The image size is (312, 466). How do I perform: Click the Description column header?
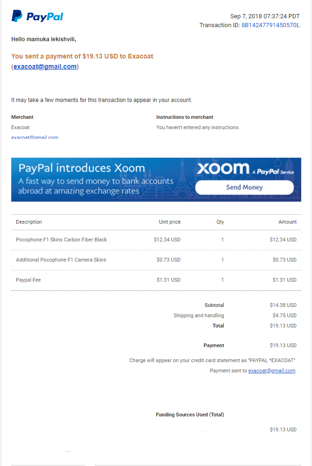tap(29, 222)
